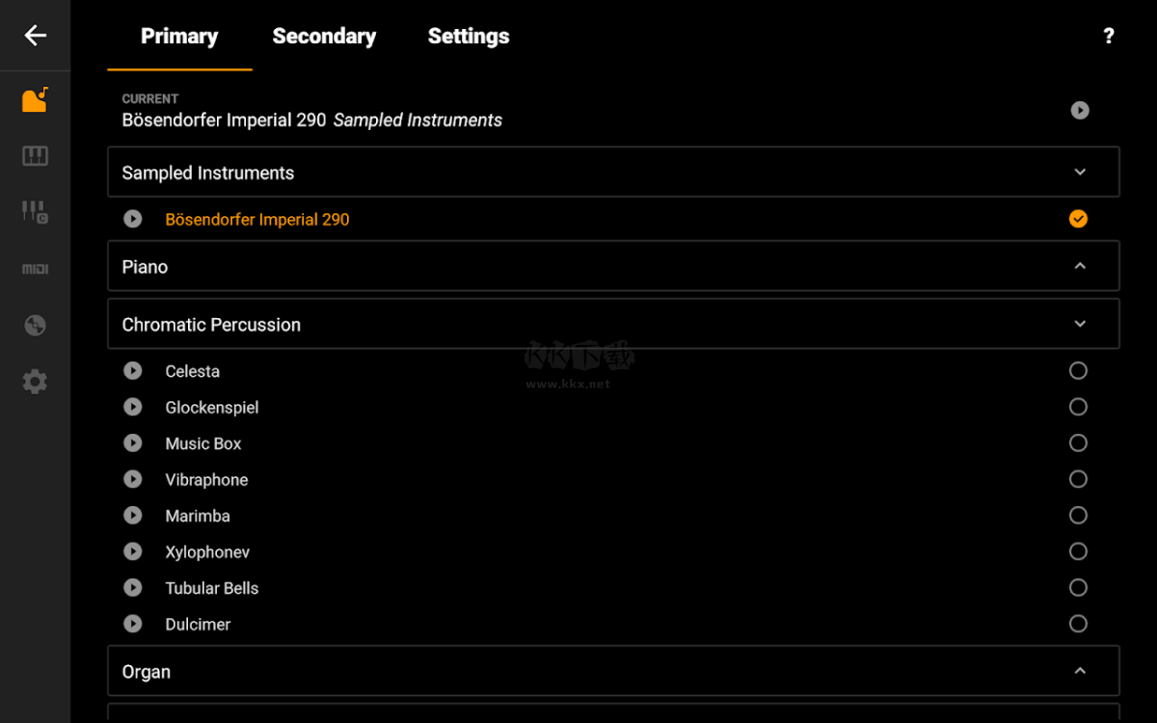Expand the Piano category
Viewport: 1157px width, 723px height.
(x=1080, y=266)
